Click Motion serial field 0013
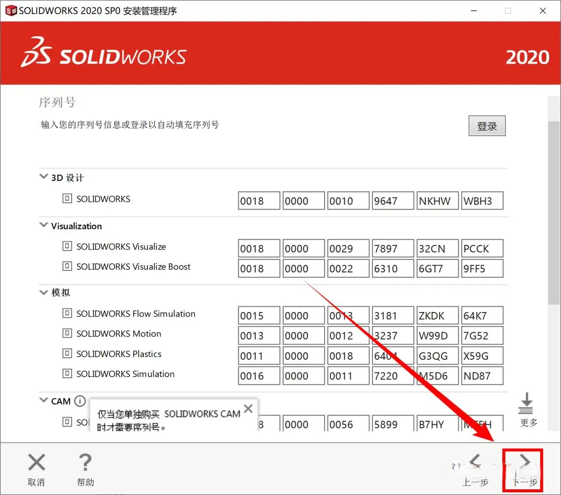Viewport: 561px width, 495px height. click(x=259, y=335)
